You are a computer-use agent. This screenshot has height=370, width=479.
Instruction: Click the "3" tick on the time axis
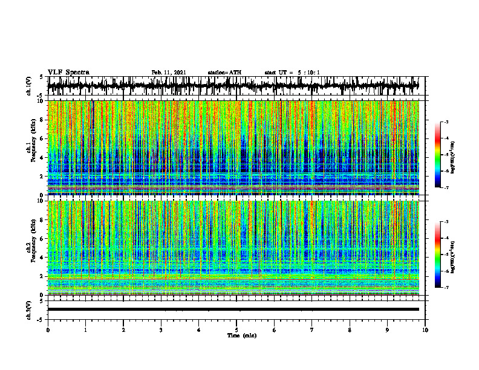point(161,330)
